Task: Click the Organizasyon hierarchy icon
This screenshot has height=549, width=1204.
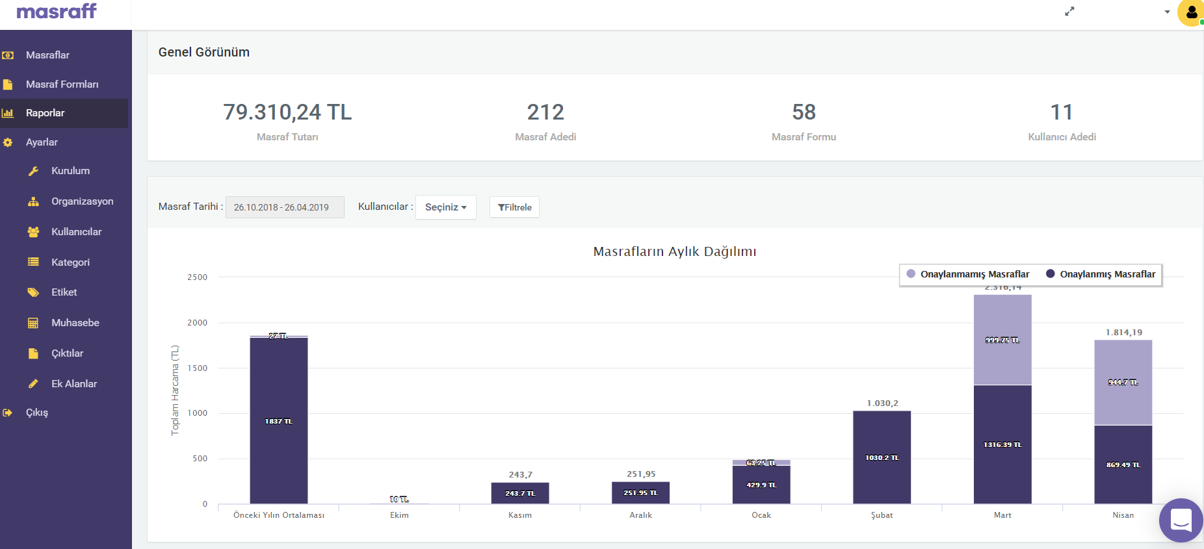Action: click(x=33, y=201)
